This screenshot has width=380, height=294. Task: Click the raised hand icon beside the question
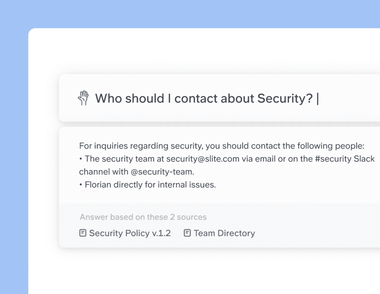pos(83,98)
